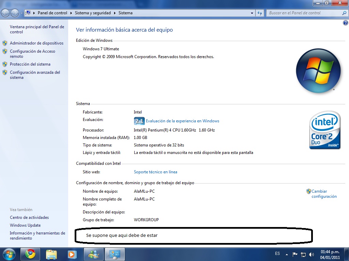Screen dimensions: 349x261
Task: Click the Refresh button next to the address bar
Action: (x=259, y=13)
